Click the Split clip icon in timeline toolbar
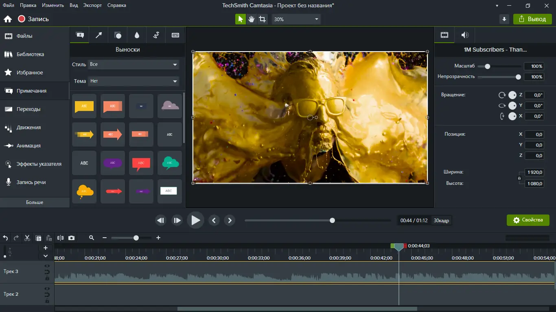556x312 pixels. click(x=60, y=238)
